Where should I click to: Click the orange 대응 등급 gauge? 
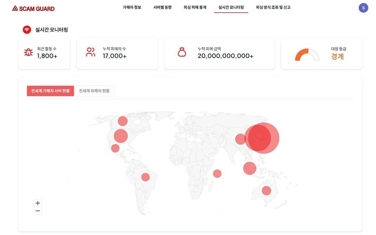point(307,55)
